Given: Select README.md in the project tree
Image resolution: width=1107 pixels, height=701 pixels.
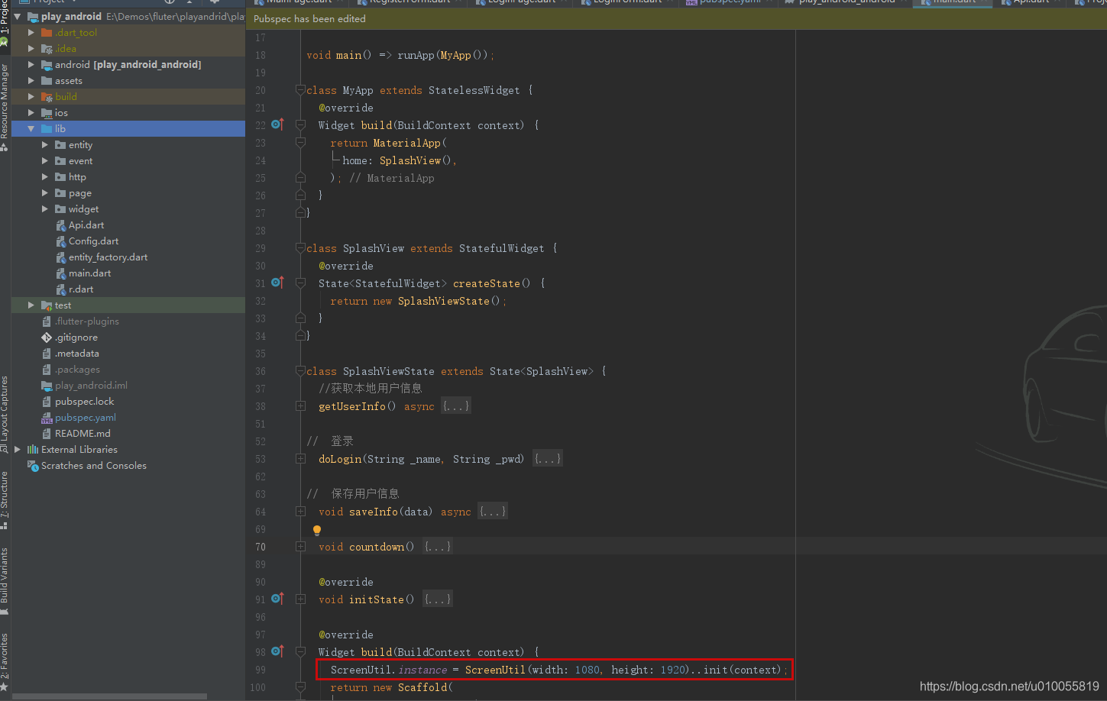Looking at the screenshot, I should tap(83, 434).
